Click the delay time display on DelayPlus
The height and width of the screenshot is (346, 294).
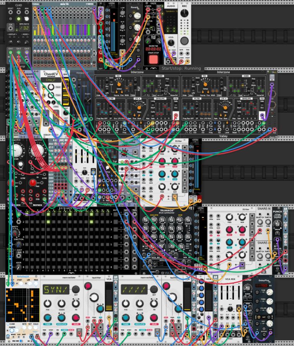[x=262, y=285]
